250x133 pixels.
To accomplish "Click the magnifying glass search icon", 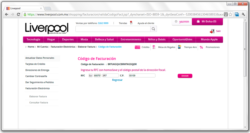I will [153, 29].
